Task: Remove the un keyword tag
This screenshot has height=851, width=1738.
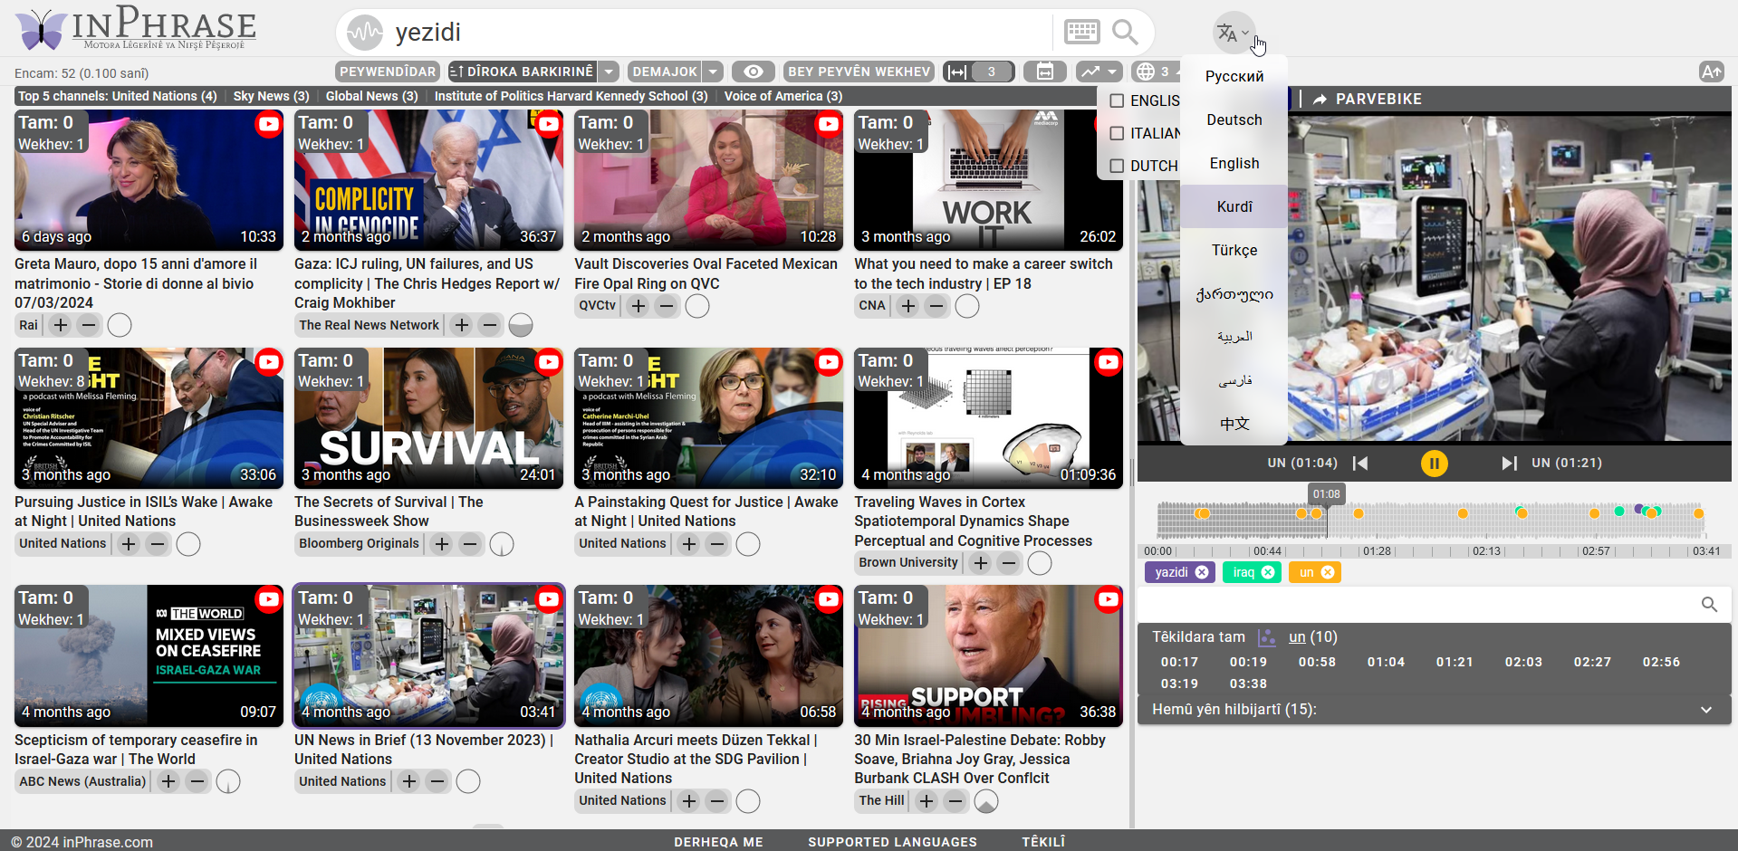Action: (x=1328, y=572)
